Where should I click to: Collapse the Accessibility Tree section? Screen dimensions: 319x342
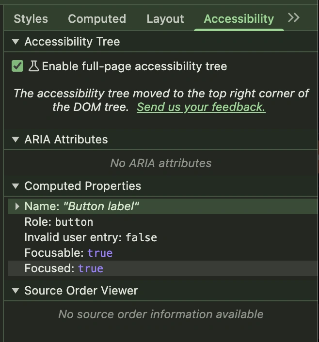(x=16, y=42)
